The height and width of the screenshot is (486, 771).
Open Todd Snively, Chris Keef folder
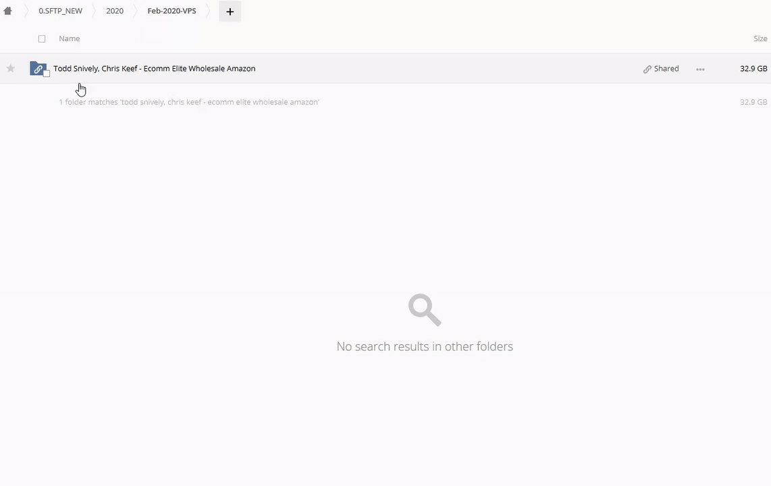pos(154,68)
